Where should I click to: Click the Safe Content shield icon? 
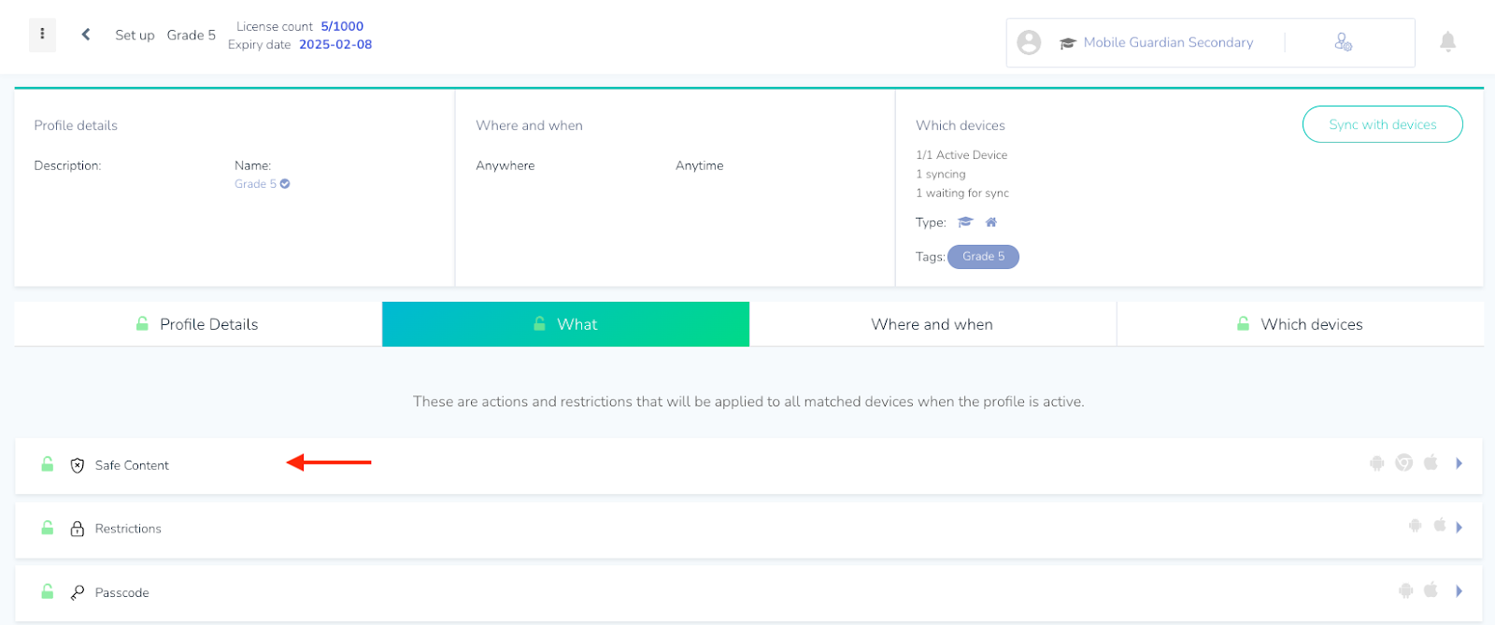tap(78, 465)
